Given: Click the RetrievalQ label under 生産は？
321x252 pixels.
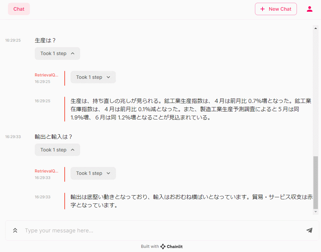Looking at the screenshot, I should click(46, 75).
